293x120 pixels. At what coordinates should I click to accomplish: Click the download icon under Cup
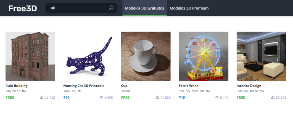(x=157, y=97)
